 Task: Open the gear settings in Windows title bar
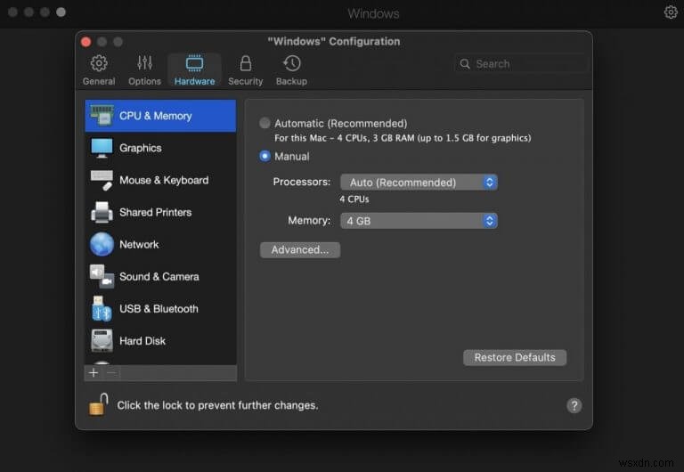[x=671, y=12]
